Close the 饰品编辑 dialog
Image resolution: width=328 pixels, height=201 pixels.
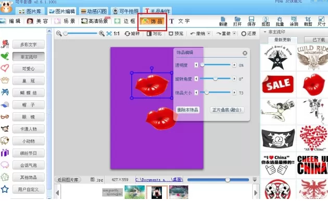(245, 53)
